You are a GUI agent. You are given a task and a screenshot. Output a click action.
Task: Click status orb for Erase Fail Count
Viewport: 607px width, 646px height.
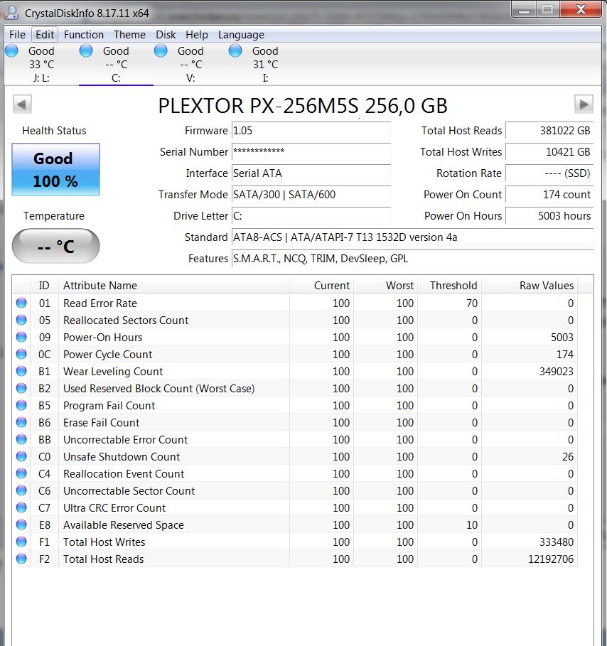(21, 422)
